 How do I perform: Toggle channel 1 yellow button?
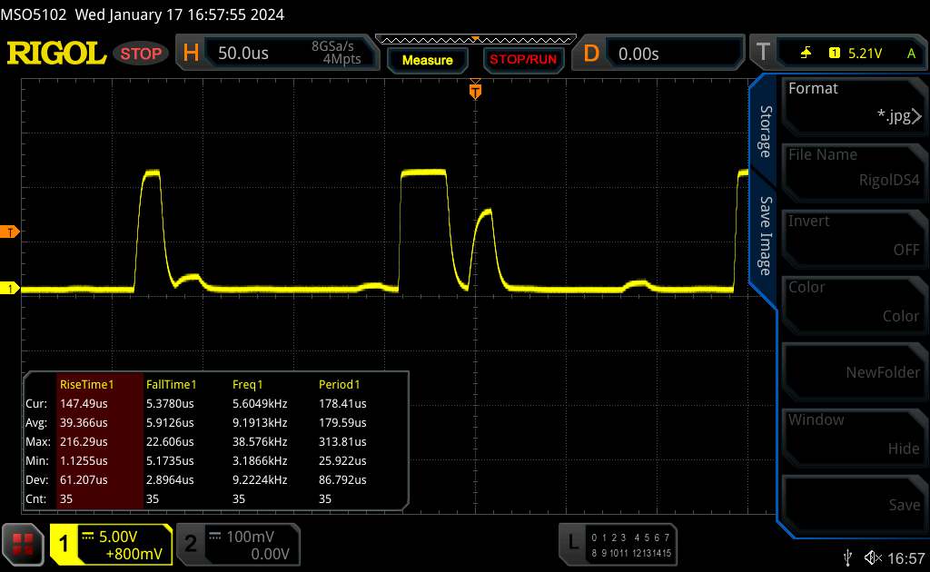coord(111,544)
